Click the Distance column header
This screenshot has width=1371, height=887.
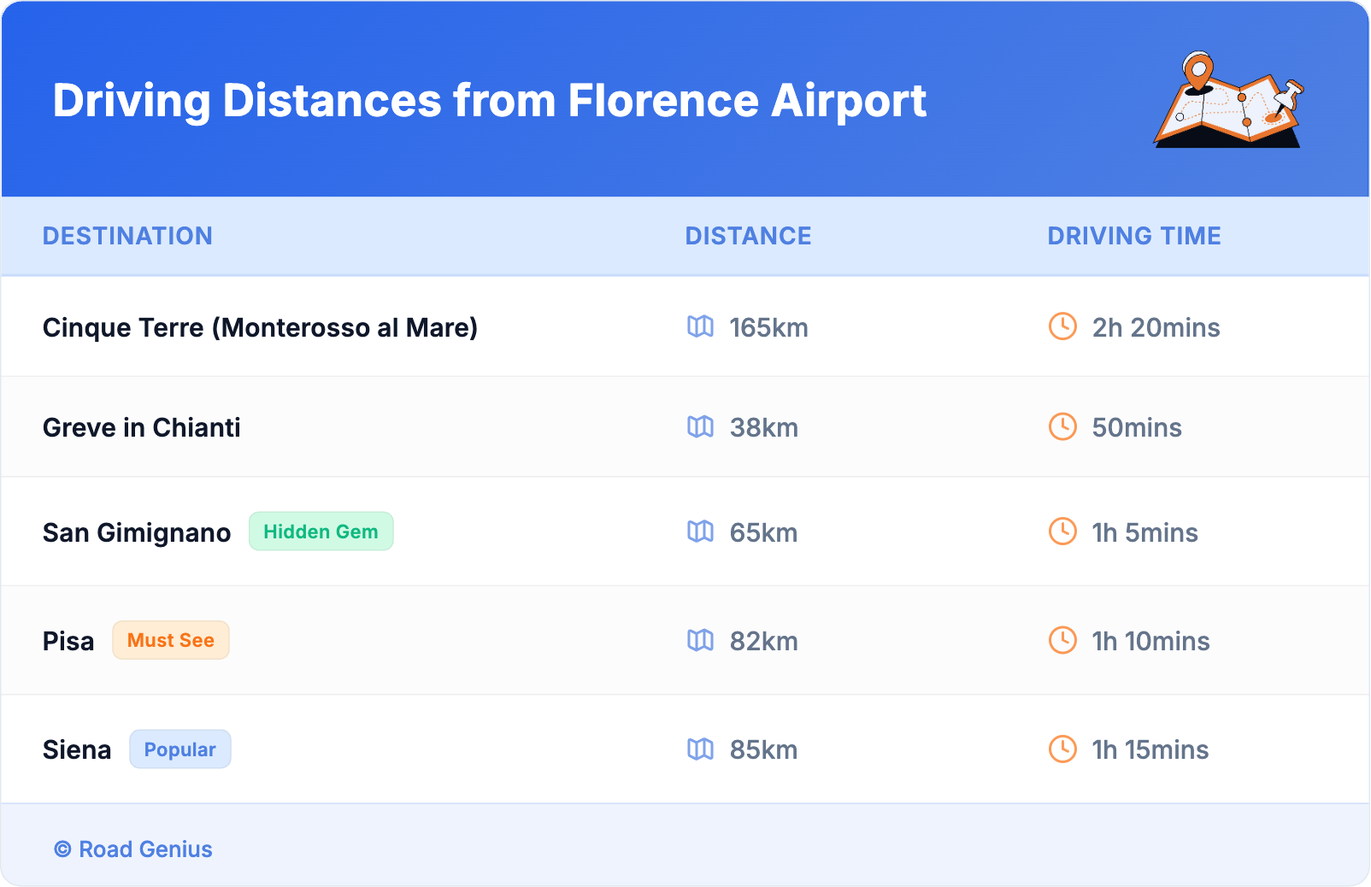(748, 236)
